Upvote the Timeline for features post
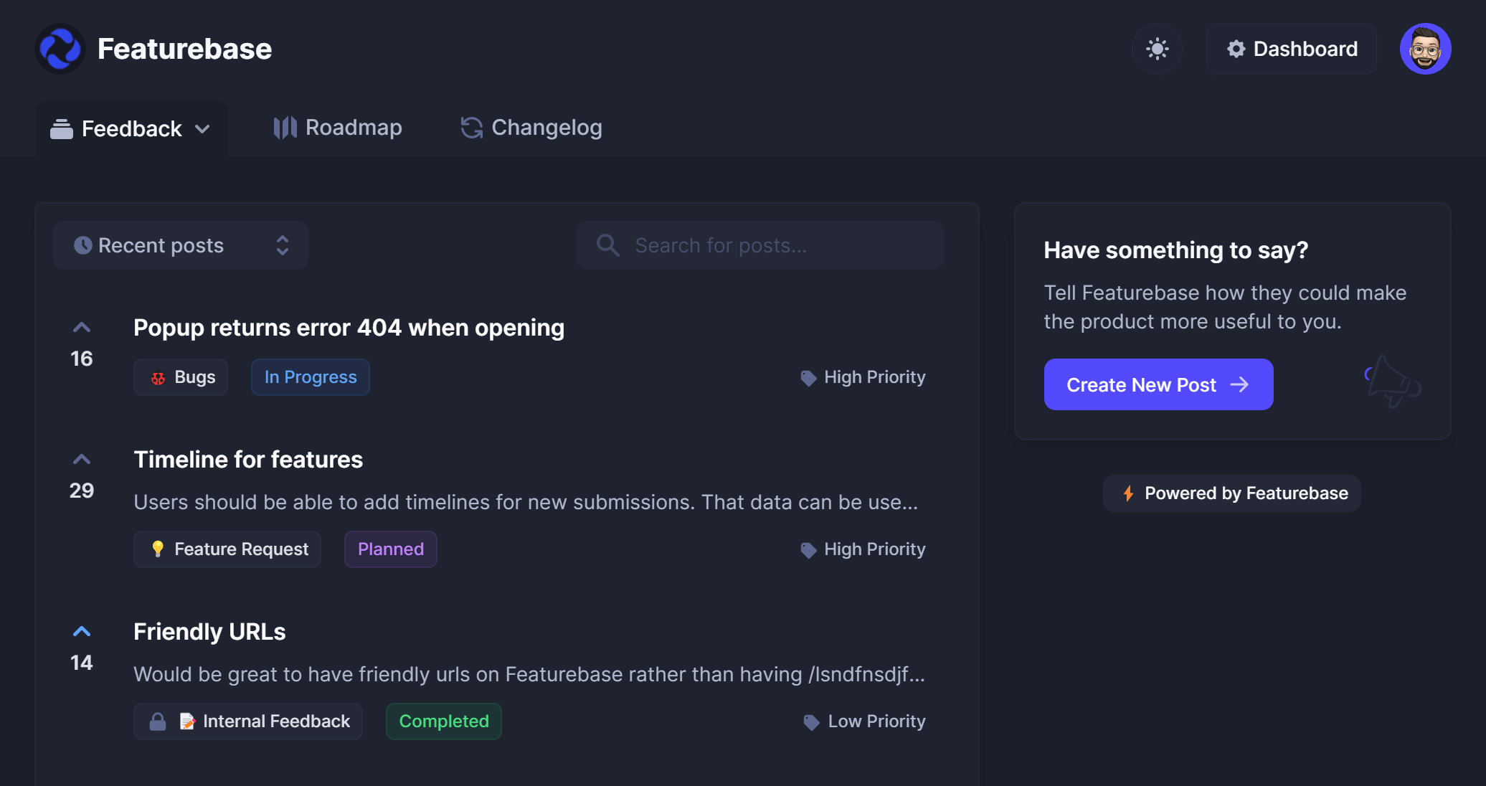Screen dimensions: 1486x786 pos(82,460)
